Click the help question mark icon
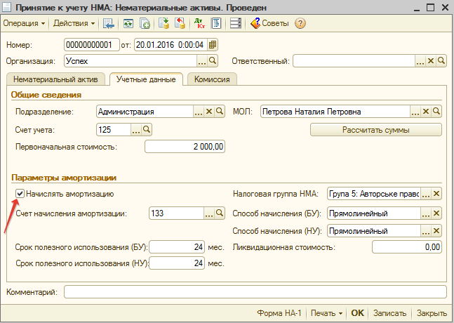The height and width of the screenshot is (323, 454). [300, 23]
